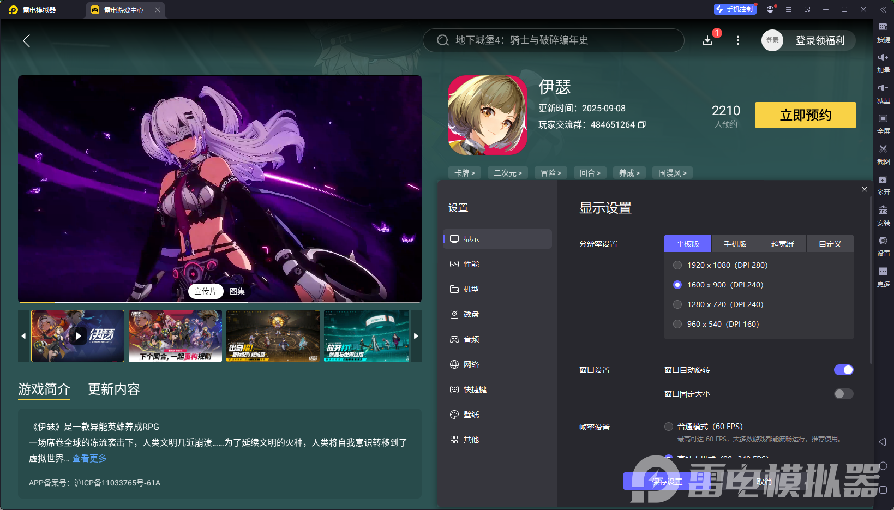Open the 冒险 tag category
Image resolution: width=894 pixels, height=510 pixels.
click(x=551, y=173)
